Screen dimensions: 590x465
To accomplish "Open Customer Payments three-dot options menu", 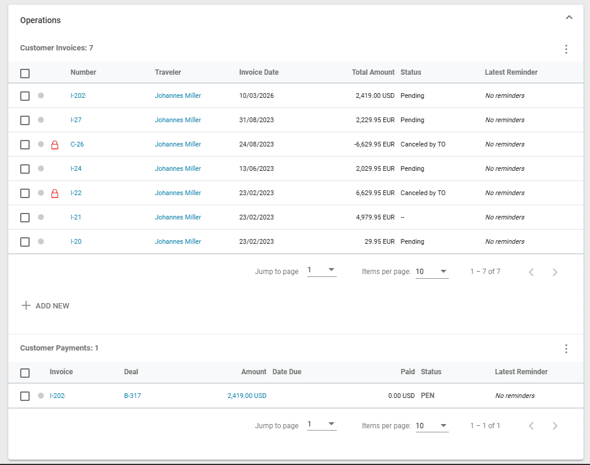I will coord(566,349).
